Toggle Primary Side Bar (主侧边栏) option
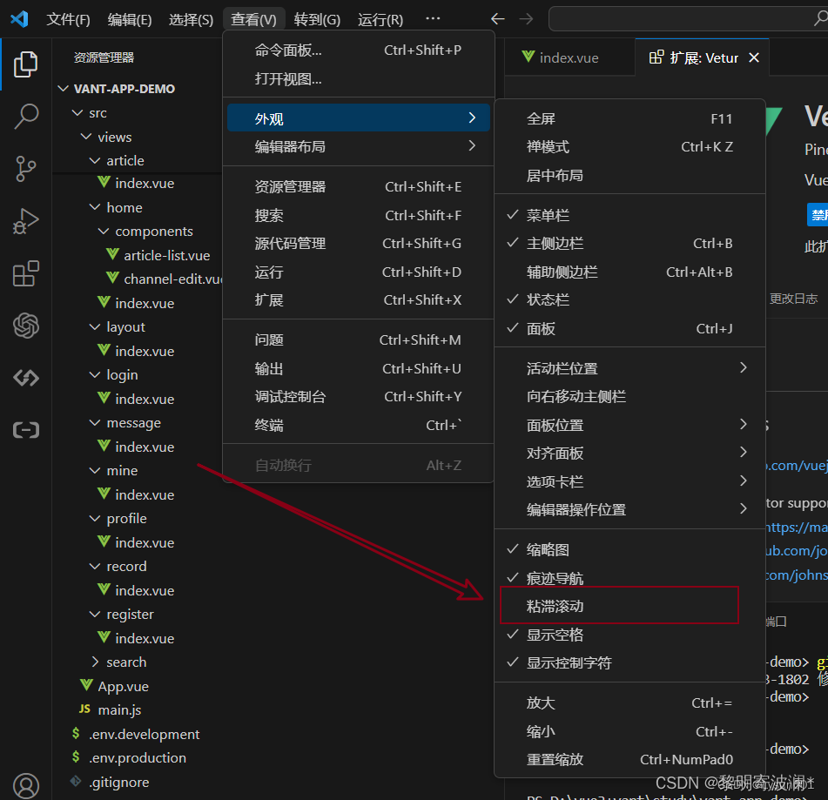This screenshot has height=800, width=828. (x=629, y=244)
